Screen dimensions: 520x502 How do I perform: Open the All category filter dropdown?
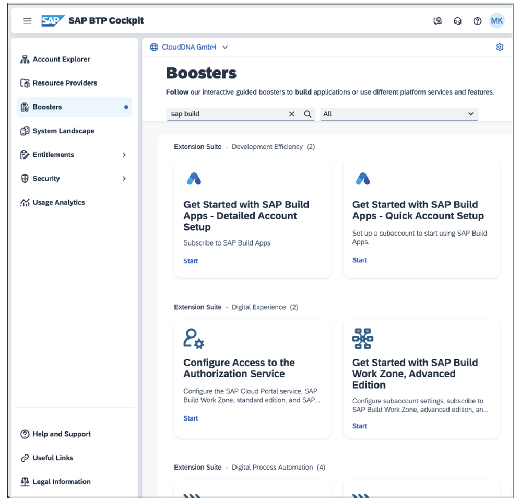pyautogui.click(x=399, y=114)
